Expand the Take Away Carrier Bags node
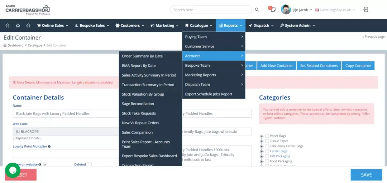This screenshot has width=387, height=183. [262, 146]
